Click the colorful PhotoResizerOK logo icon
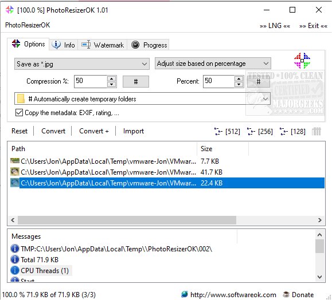The width and height of the screenshot is (332, 300). (x=302, y=61)
